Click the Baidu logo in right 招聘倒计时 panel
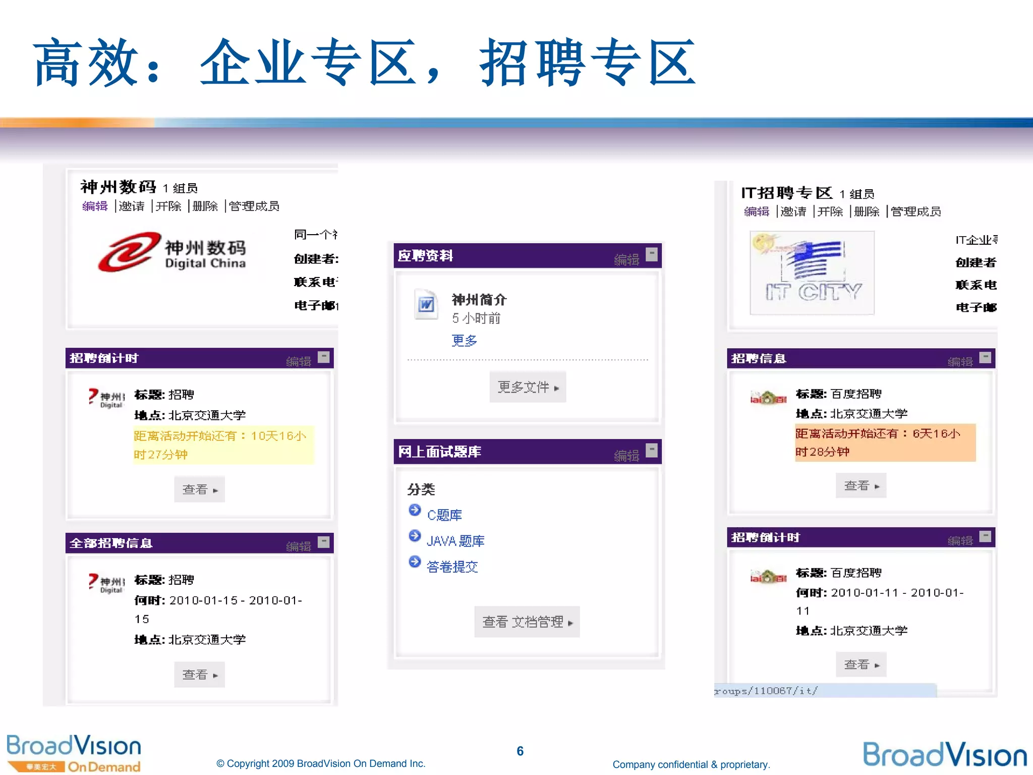Screen dimensions: 1033x775 768,576
